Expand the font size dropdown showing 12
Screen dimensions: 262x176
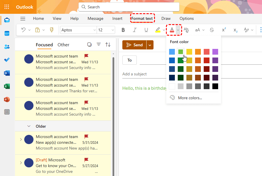pos(106,30)
